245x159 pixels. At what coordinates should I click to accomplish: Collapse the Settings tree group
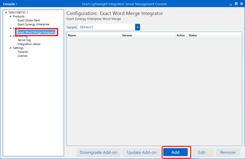(11, 48)
